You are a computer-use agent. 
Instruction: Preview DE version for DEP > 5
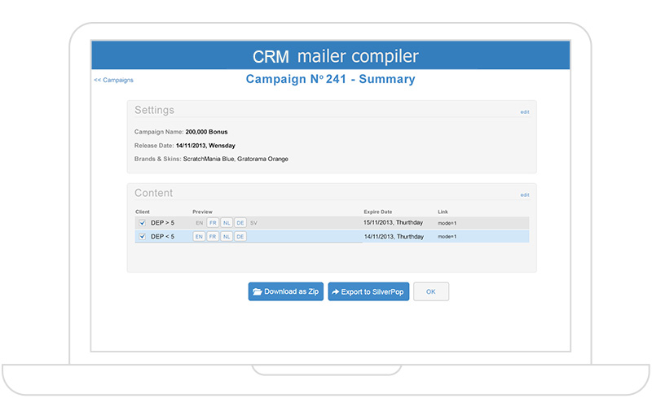point(240,222)
